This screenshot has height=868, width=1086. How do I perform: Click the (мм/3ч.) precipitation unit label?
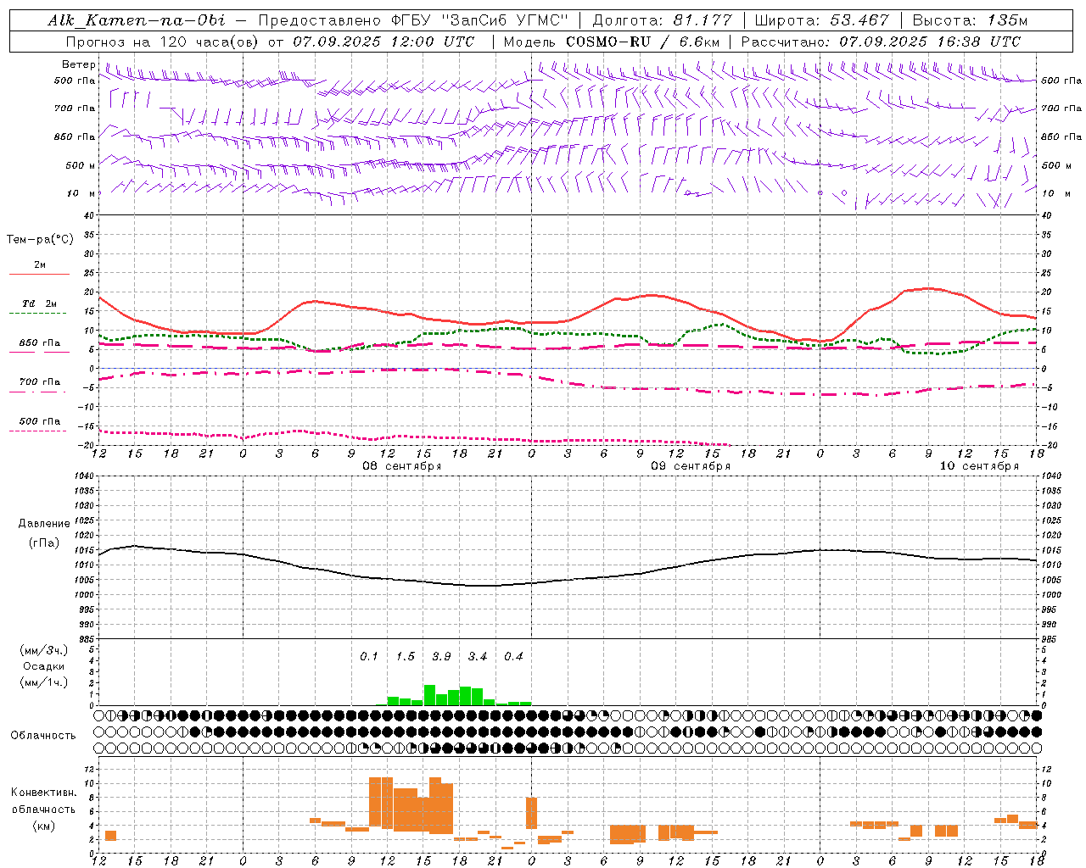coord(44,650)
